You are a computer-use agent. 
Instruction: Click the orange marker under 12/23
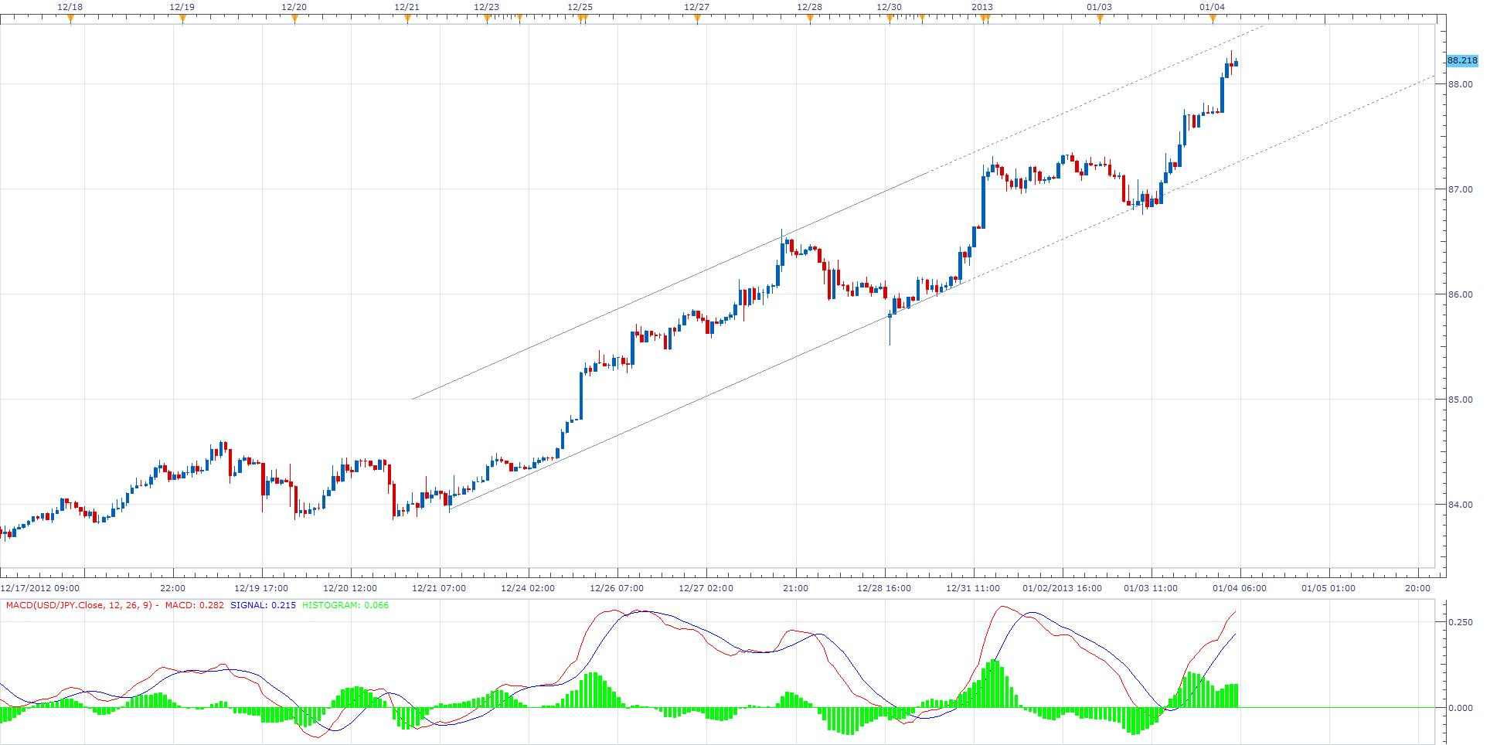coord(487,19)
